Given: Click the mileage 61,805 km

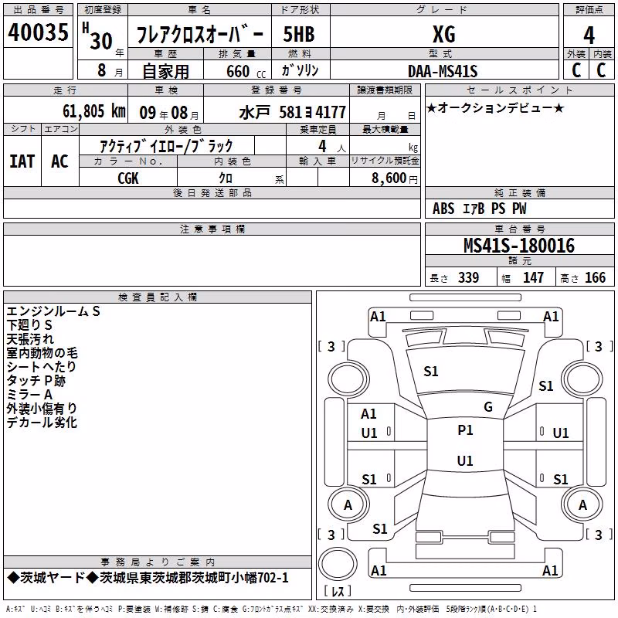Looking at the screenshot, I should coord(94,111).
